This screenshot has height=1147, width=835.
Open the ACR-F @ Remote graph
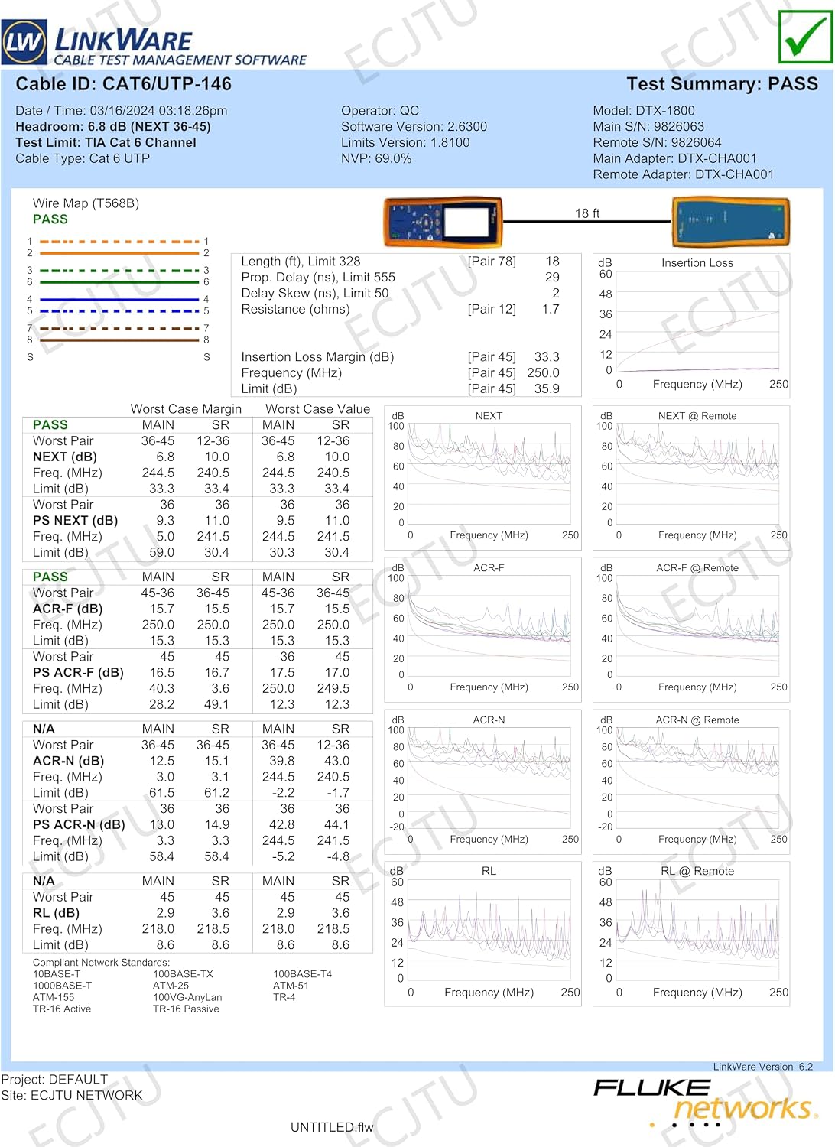(692, 629)
